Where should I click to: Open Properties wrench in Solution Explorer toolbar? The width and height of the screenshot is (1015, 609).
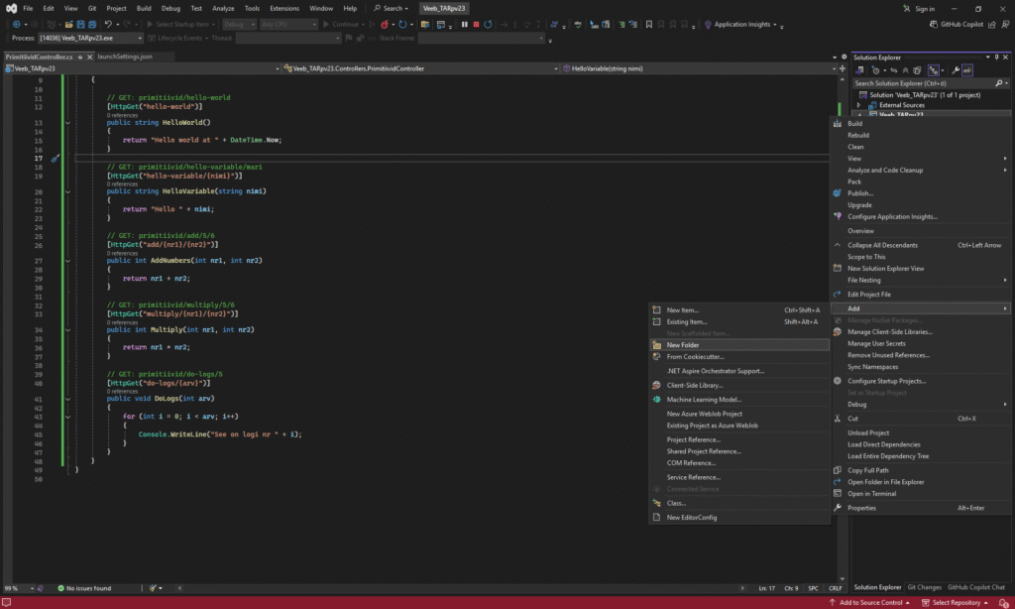[955, 70]
